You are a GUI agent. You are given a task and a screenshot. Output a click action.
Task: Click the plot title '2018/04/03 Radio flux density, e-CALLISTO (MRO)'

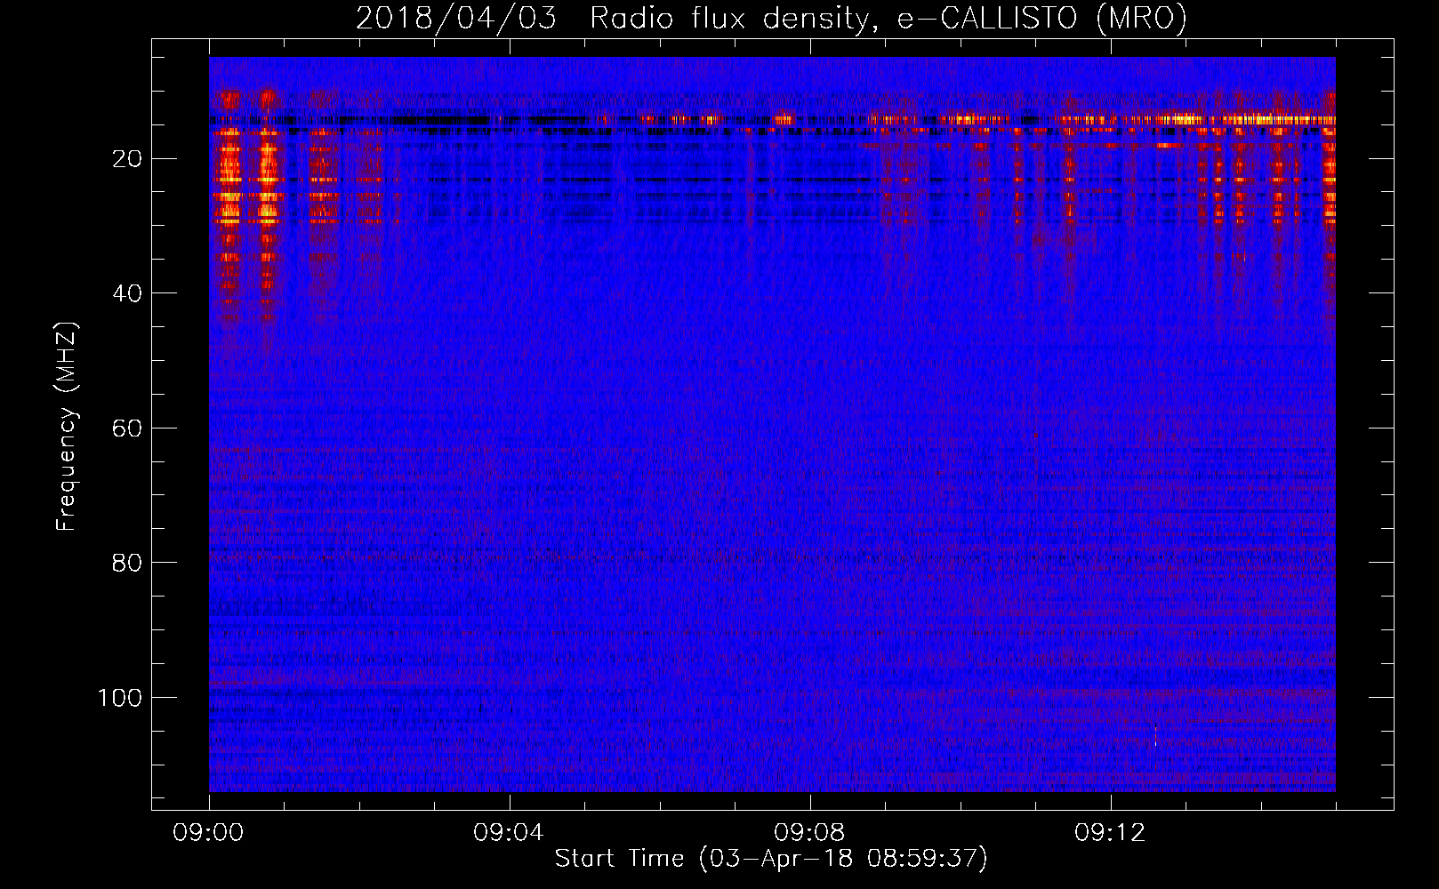pos(771,19)
